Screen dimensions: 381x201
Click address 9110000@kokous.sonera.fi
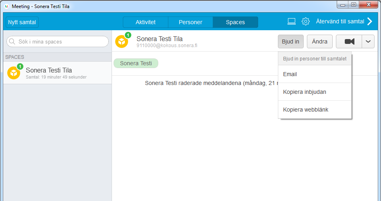point(167,46)
